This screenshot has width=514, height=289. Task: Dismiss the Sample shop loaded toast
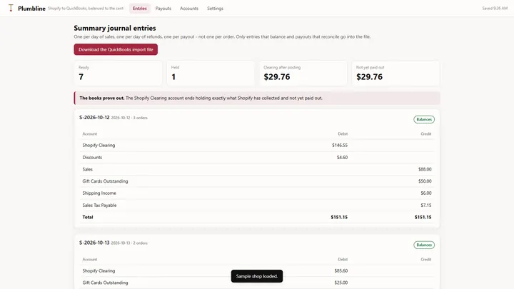[x=257, y=276]
